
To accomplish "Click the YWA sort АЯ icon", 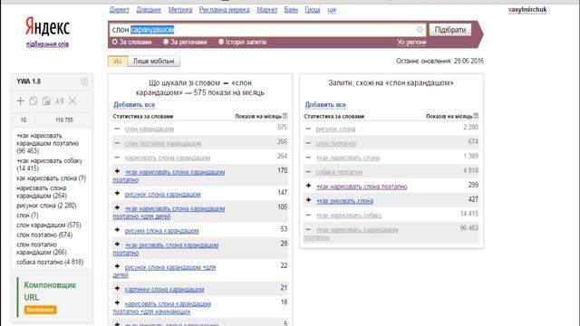I will pyautogui.click(x=60, y=101).
